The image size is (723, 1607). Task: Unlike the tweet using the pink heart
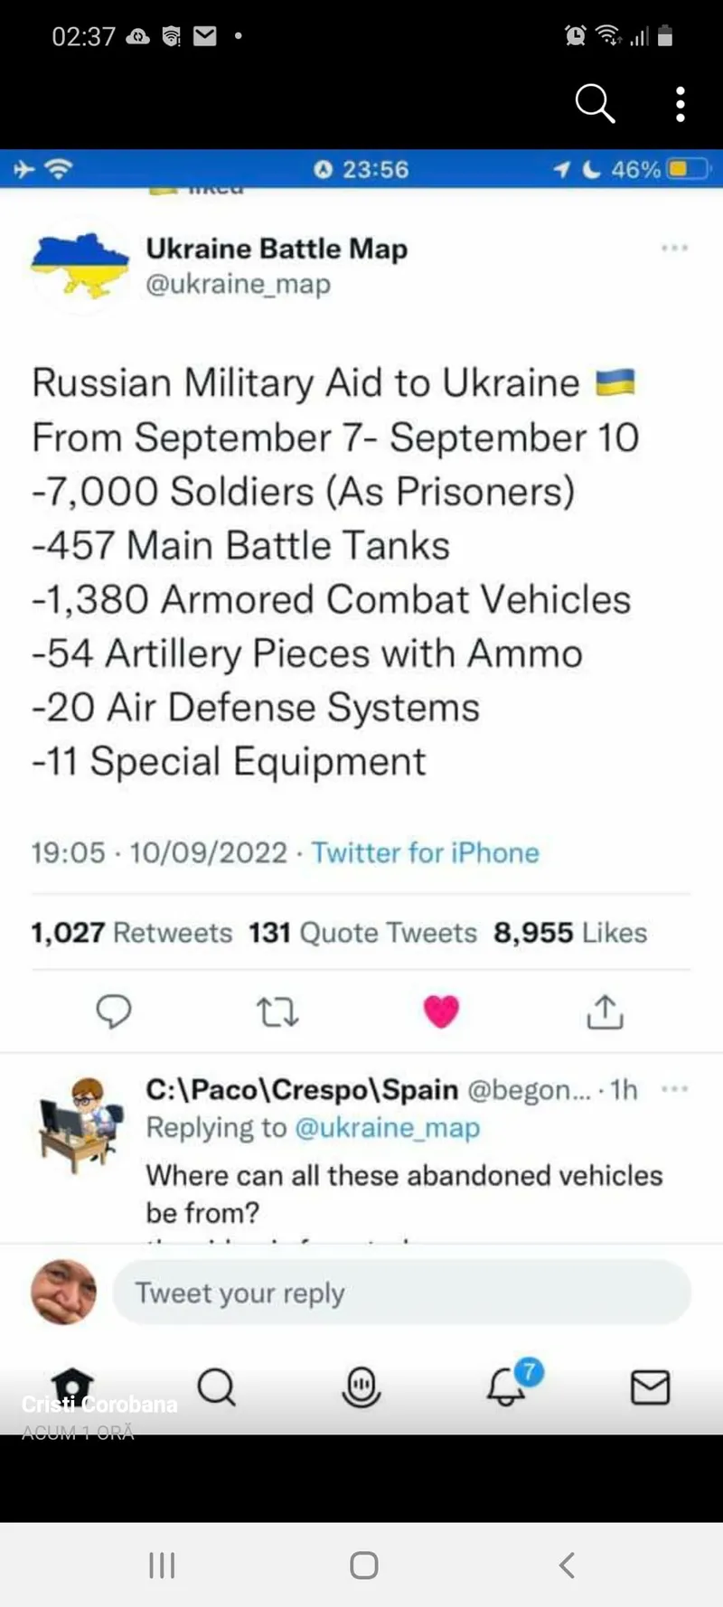[x=441, y=1011]
